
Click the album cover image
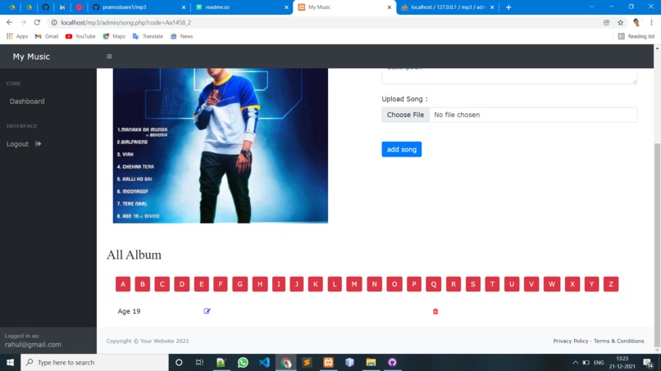coord(220,145)
